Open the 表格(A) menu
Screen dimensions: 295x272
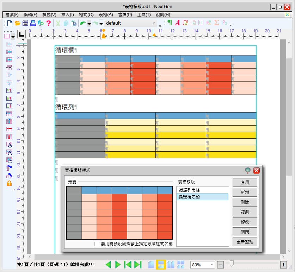pyautogui.click(x=106, y=15)
